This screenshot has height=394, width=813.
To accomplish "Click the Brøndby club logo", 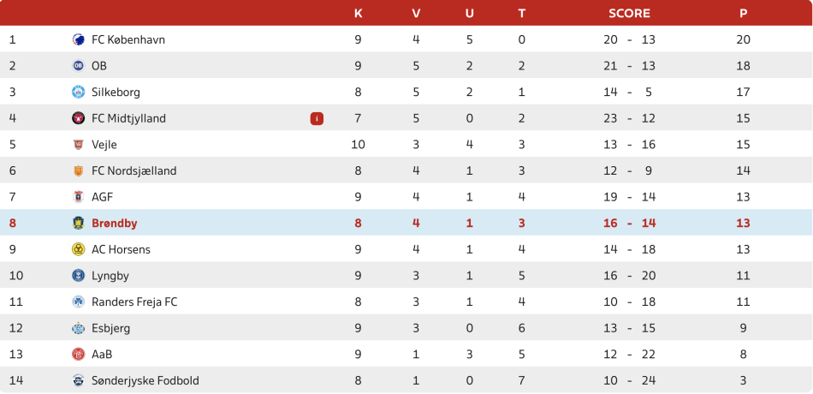I will (78, 224).
